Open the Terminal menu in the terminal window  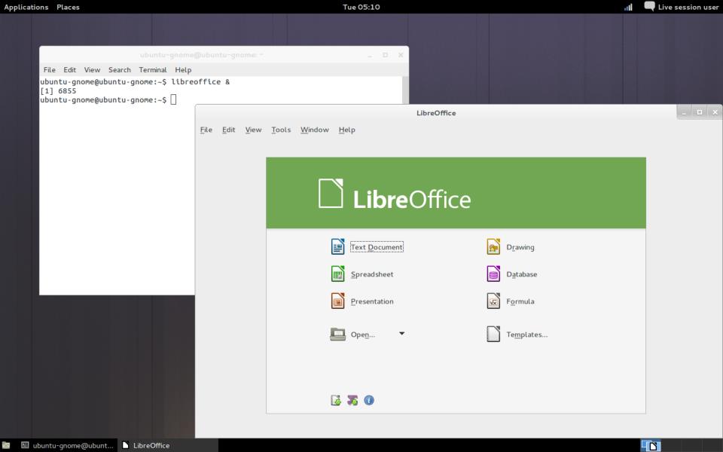click(x=153, y=69)
